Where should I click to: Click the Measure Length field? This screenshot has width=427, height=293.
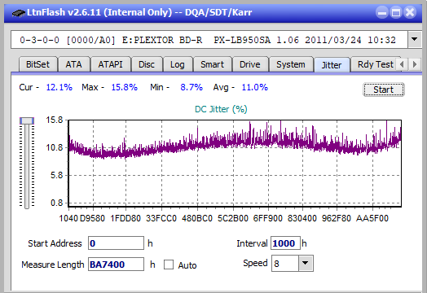[116, 265]
